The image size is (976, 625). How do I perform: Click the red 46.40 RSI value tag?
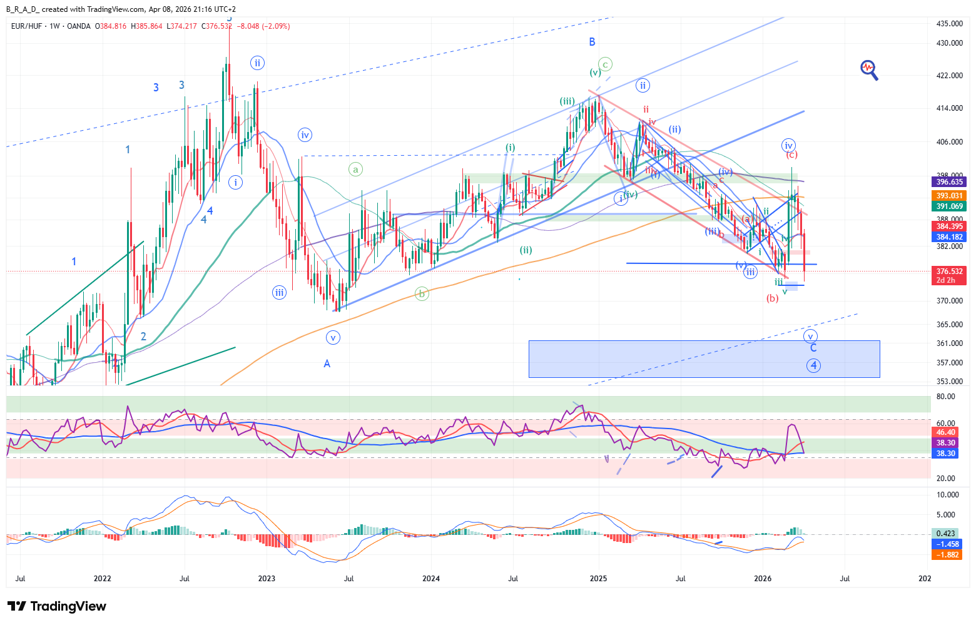(x=945, y=432)
